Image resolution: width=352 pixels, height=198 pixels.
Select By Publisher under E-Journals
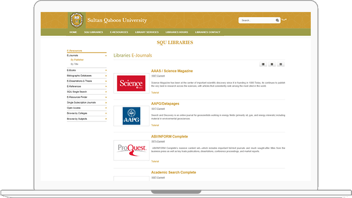tap(77, 60)
